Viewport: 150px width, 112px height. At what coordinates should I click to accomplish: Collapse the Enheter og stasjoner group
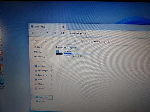[x=55, y=47]
